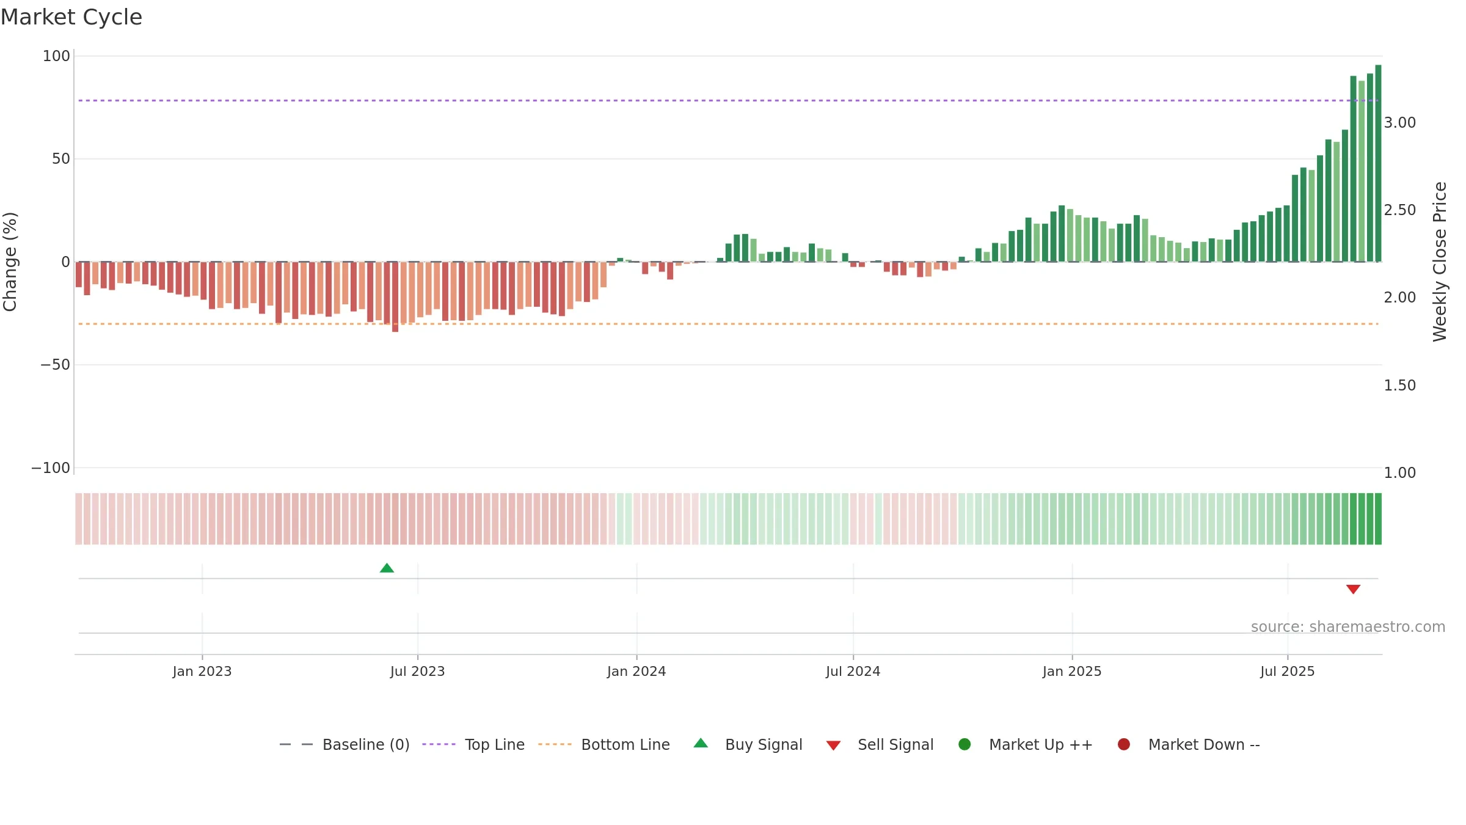Viewport: 1466px width, 825px height.
Task: Click the red Sell Signal triangle marker
Action: [1353, 589]
